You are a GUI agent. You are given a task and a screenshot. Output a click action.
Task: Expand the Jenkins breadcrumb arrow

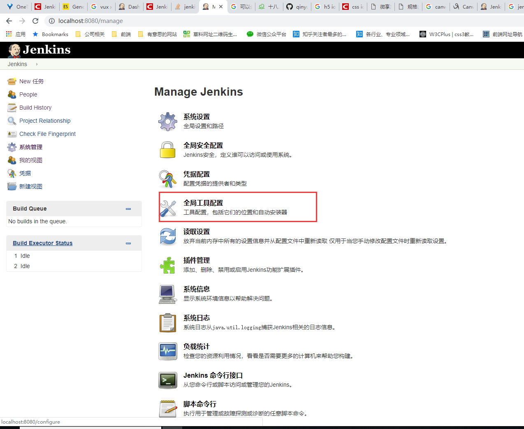pos(37,64)
